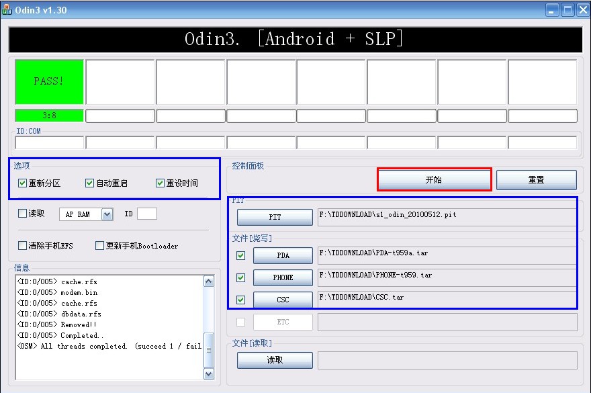Screen dimensions: 591x393
Task: Toggle the 重新分区 checkbox
Action: 22,183
